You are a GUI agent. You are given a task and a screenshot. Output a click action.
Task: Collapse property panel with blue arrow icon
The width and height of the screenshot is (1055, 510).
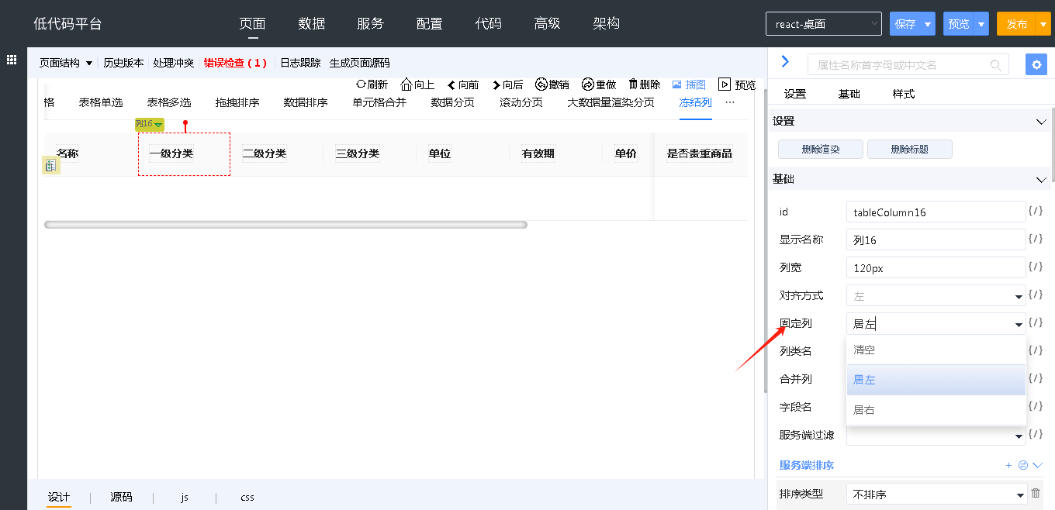pyautogui.click(x=785, y=62)
